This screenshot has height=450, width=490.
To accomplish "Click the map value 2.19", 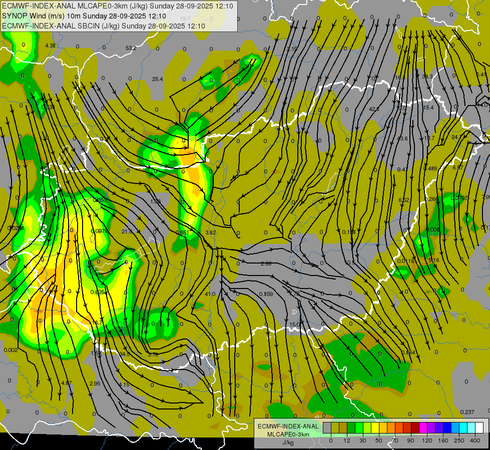I will coord(292,49).
